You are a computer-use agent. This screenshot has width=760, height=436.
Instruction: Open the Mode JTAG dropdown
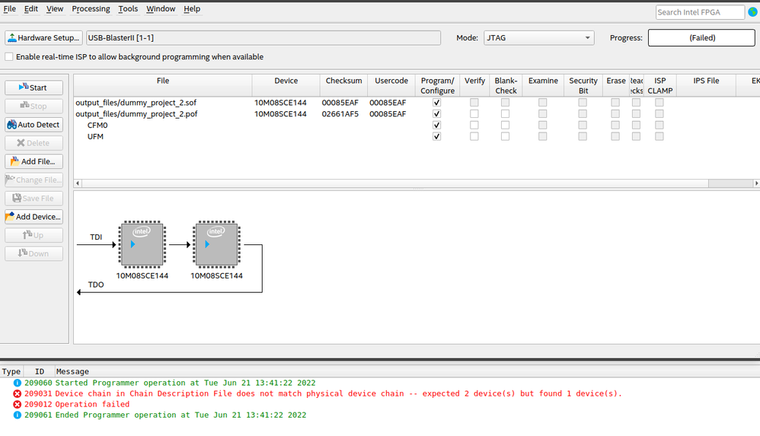coord(538,38)
